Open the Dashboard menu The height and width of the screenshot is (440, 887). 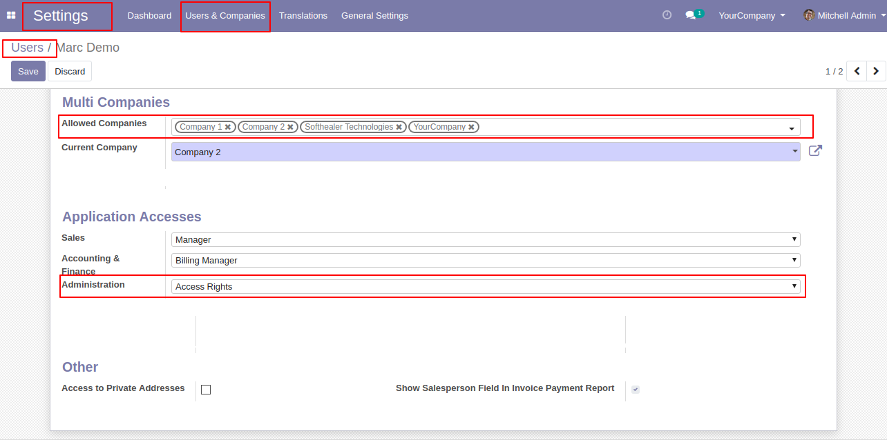(x=149, y=15)
